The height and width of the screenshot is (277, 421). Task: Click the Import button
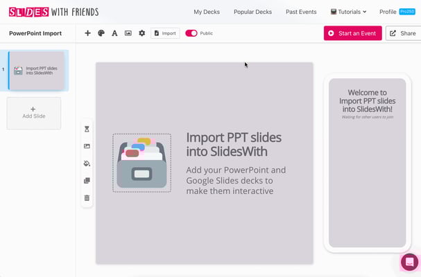coord(165,33)
